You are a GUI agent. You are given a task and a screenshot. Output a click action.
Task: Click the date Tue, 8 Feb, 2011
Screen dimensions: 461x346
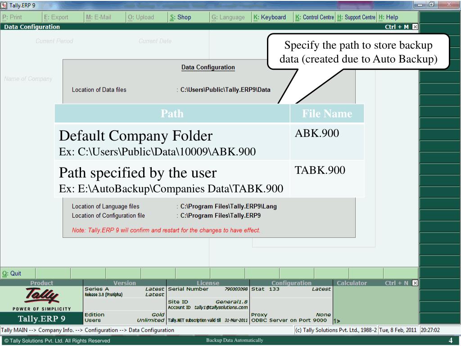(x=398, y=330)
